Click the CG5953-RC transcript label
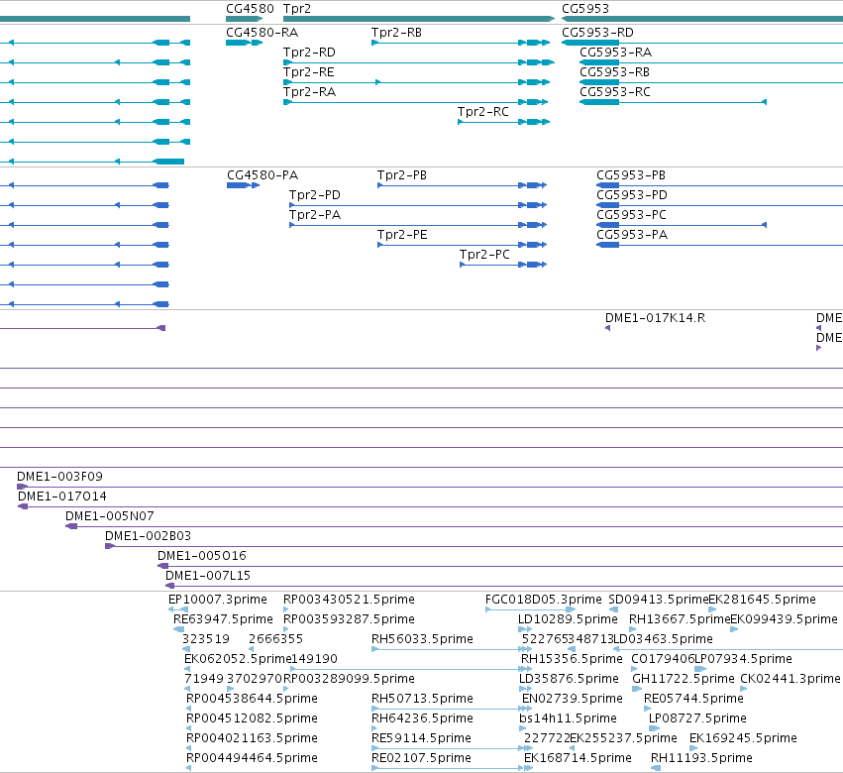 [x=615, y=92]
